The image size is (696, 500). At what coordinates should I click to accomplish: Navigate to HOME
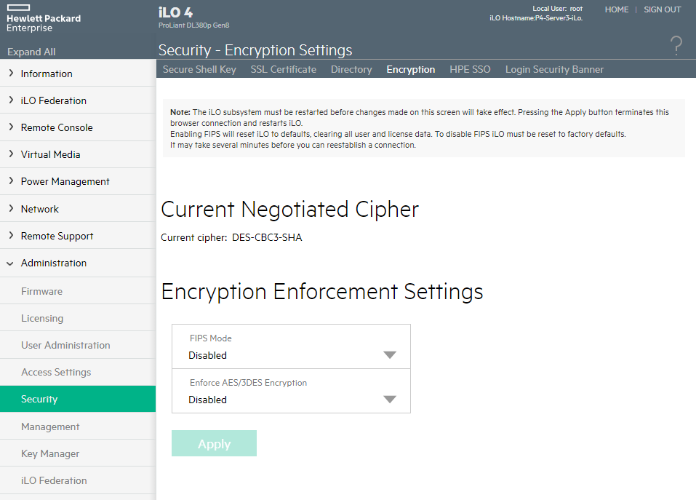pos(616,9)
